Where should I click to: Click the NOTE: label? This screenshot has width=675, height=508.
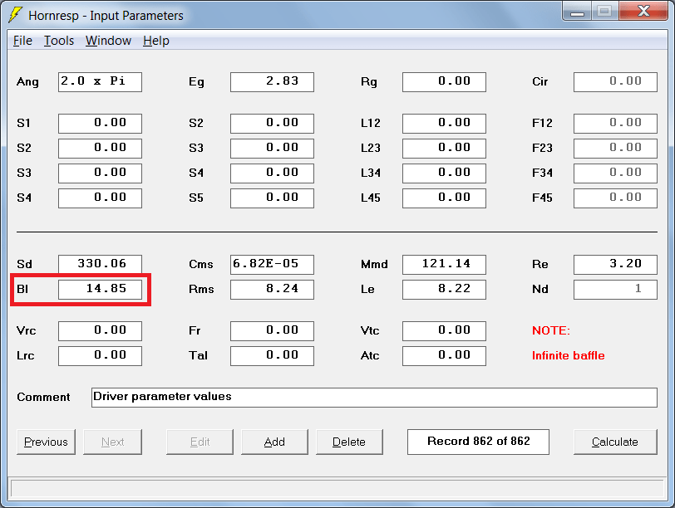pyautogui.click(x=551, y=330)
